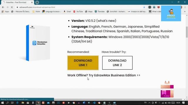Open the EdrawMax Business Edition link

tap(104, 75)
